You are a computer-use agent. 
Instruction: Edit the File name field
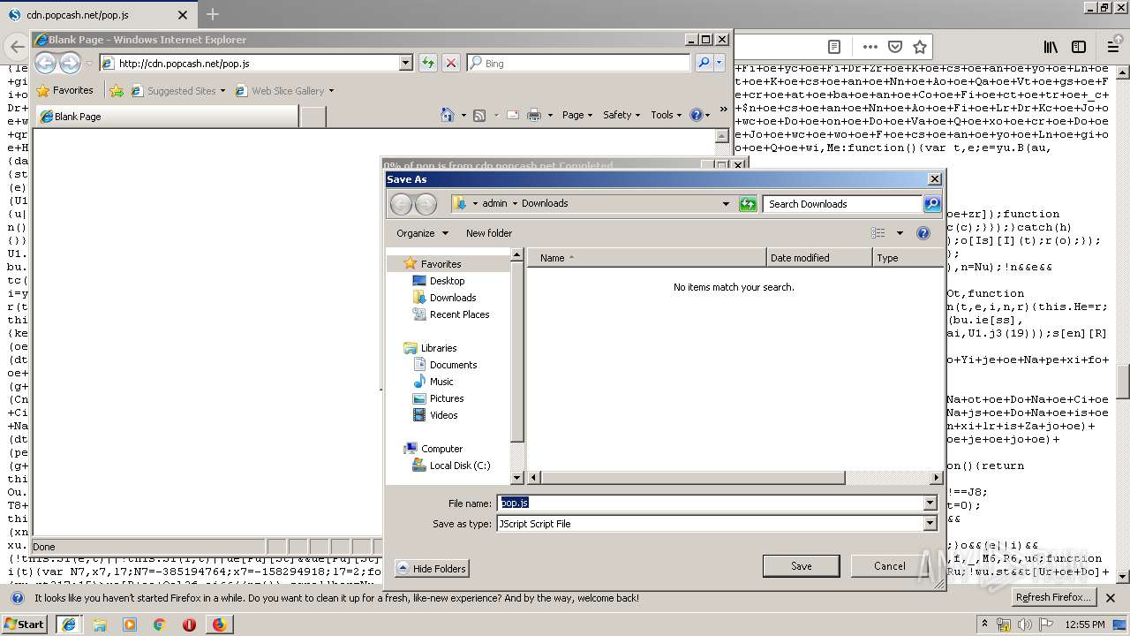tap(710, 503)
